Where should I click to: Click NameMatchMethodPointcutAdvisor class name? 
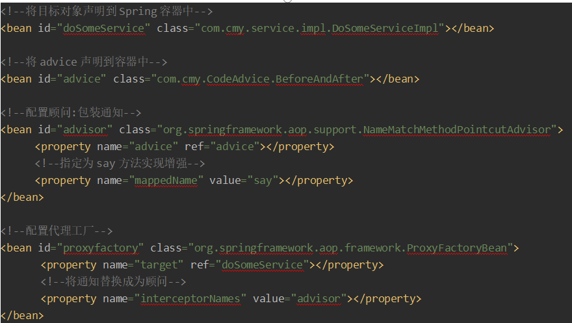(x=457, y=129)
